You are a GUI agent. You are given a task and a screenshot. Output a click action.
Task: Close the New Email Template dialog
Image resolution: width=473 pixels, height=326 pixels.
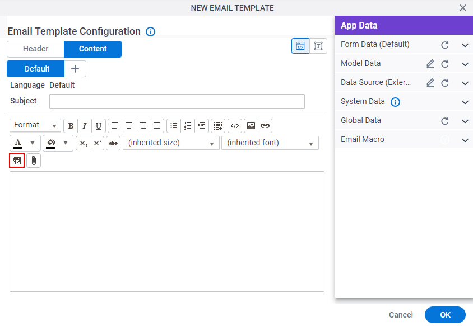[x=463, y=8]
